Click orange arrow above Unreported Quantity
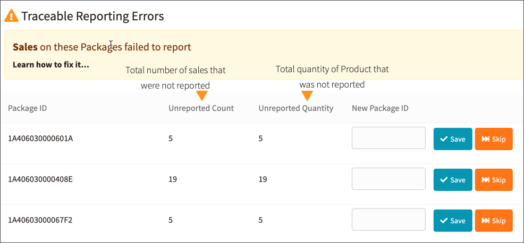This screenshot has height=243, width=524. [x=307, y=96]
